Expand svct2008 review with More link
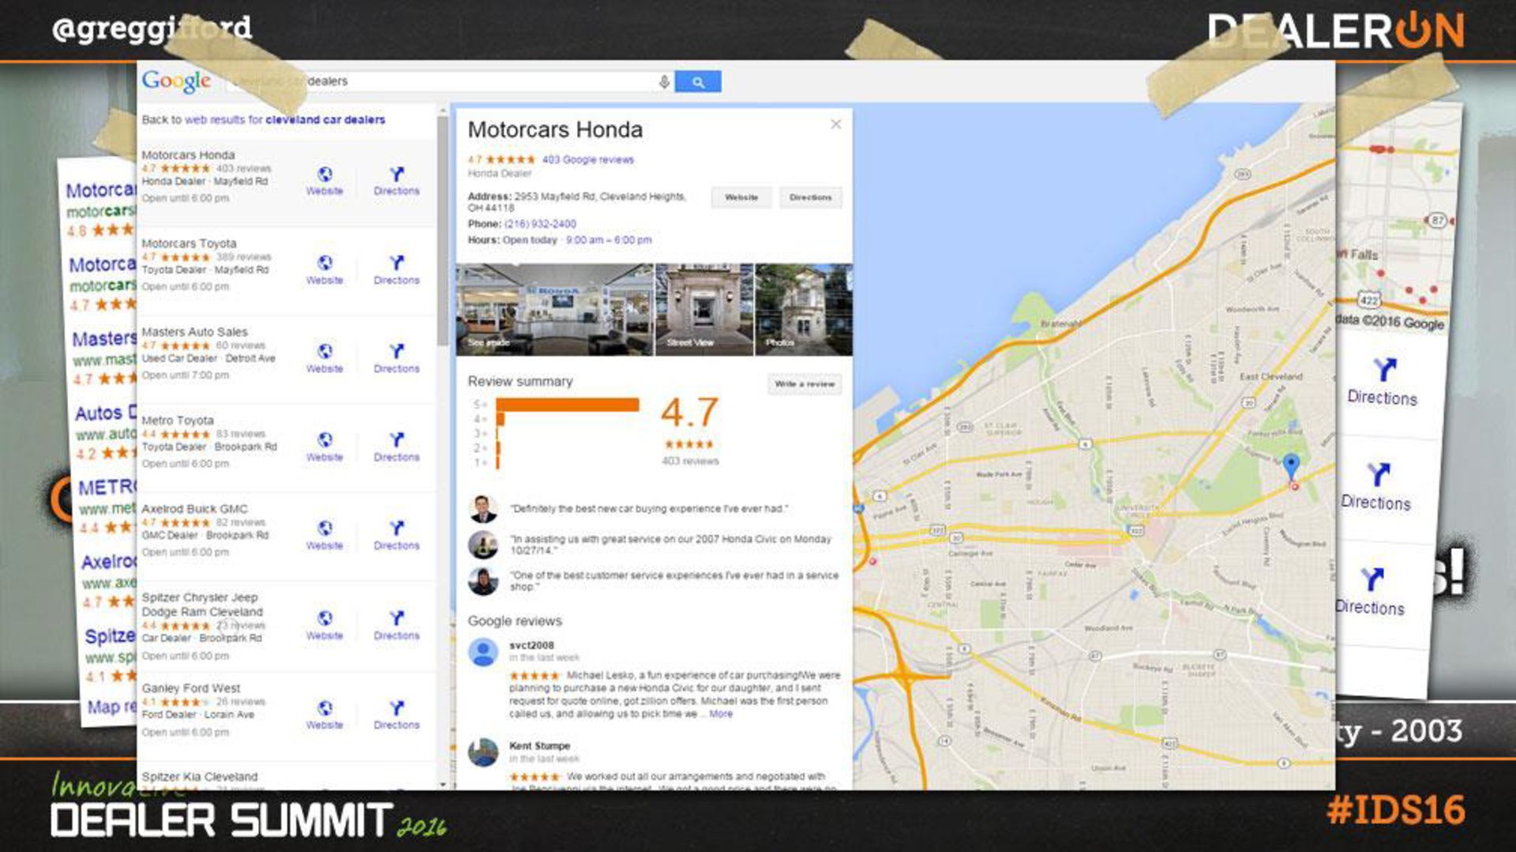Viewport: 1516px width, 852px height. (x=721, y=714)
